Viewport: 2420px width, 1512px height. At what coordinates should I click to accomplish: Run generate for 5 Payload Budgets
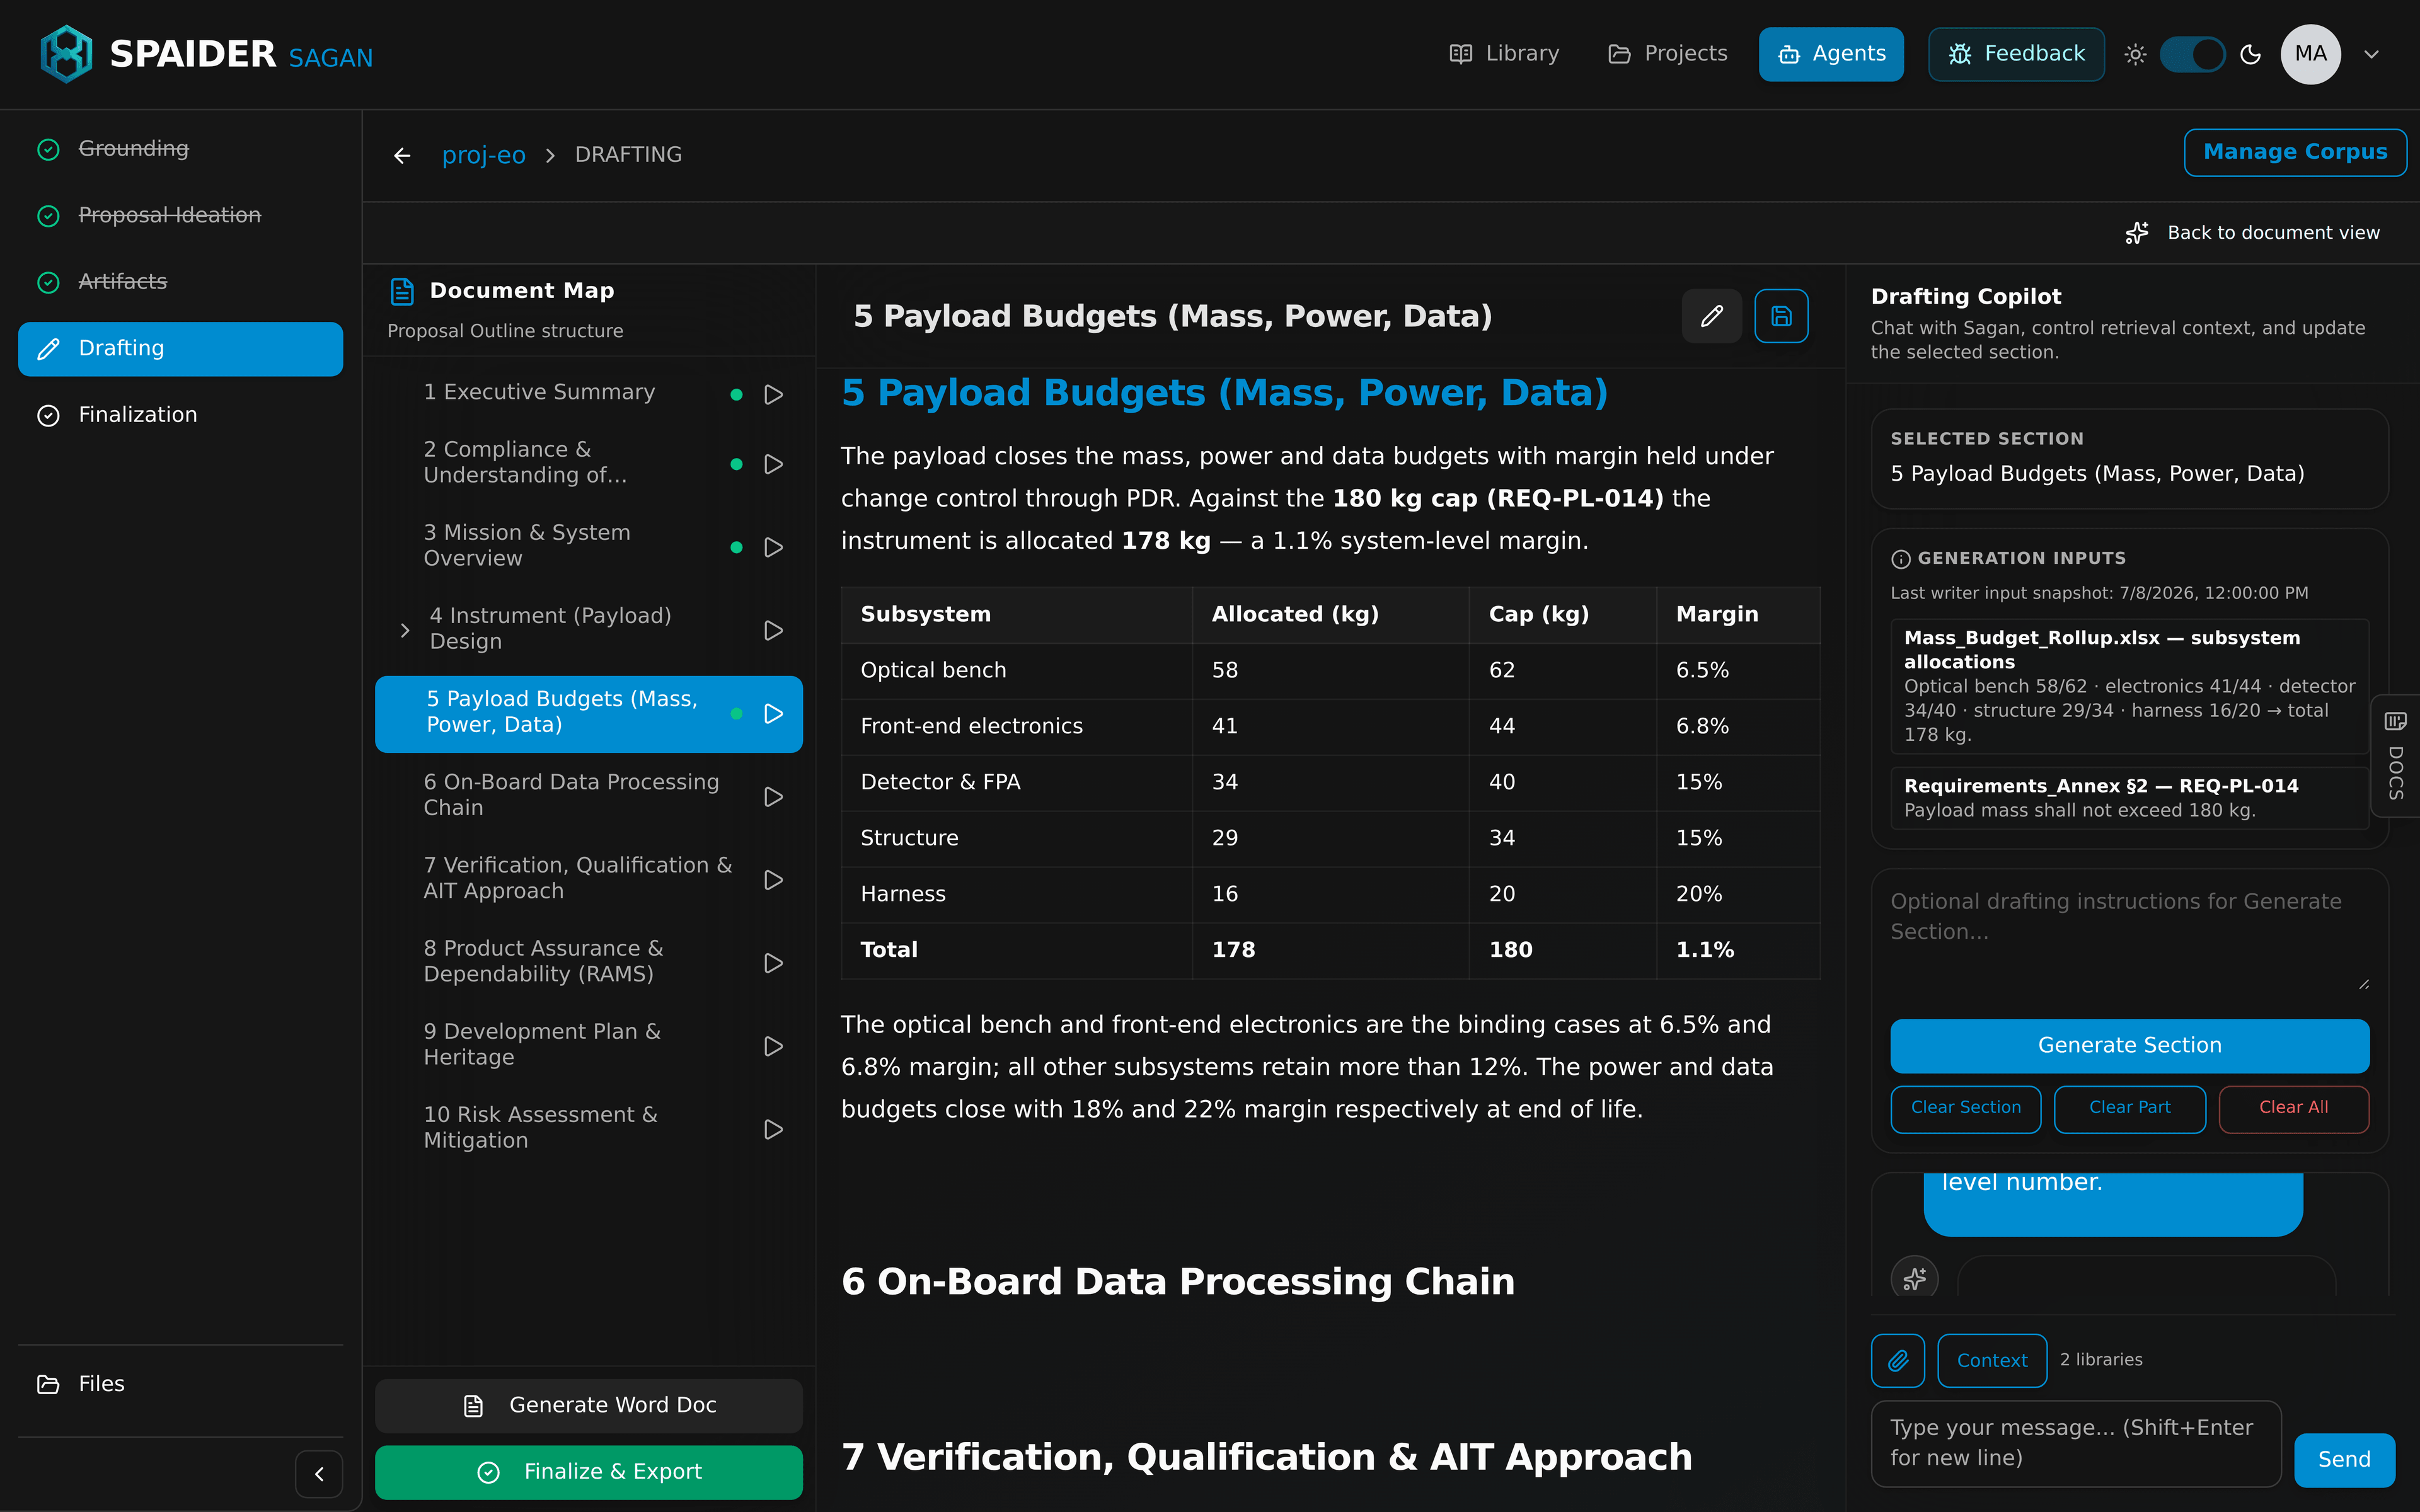coord(773,713)
